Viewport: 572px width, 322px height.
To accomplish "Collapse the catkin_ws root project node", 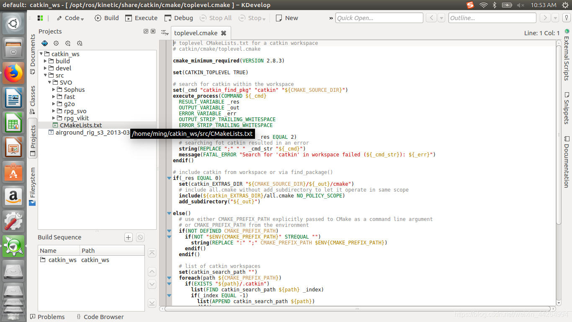I will 41,54.
